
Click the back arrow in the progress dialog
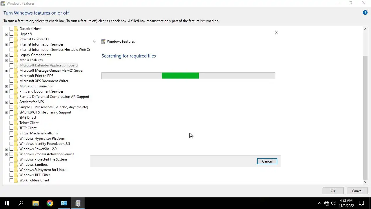[94, 41]
